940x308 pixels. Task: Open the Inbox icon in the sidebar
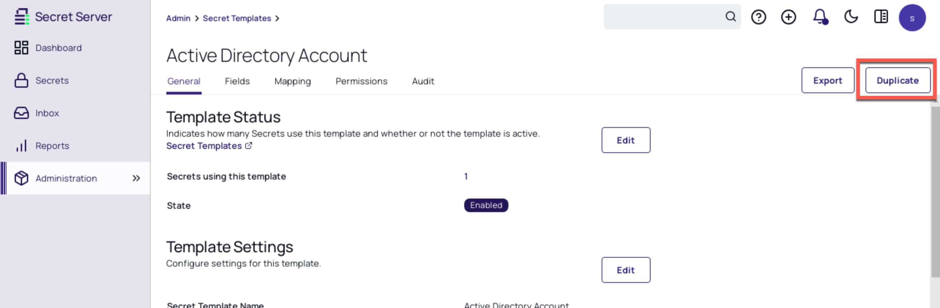(x=21, y=113)
